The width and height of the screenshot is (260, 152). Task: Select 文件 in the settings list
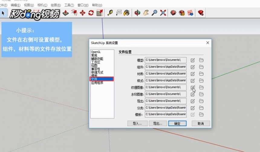102,79
